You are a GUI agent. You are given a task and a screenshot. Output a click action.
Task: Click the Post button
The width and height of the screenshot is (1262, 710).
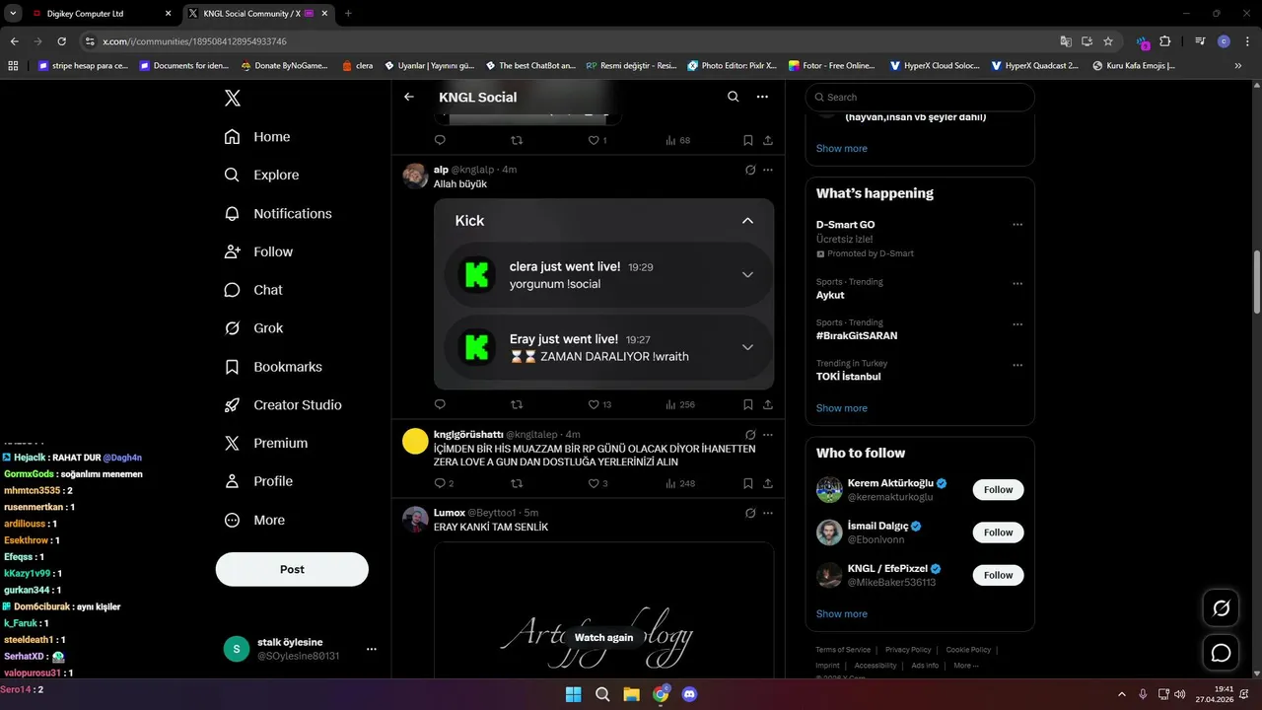pos(292,569)
